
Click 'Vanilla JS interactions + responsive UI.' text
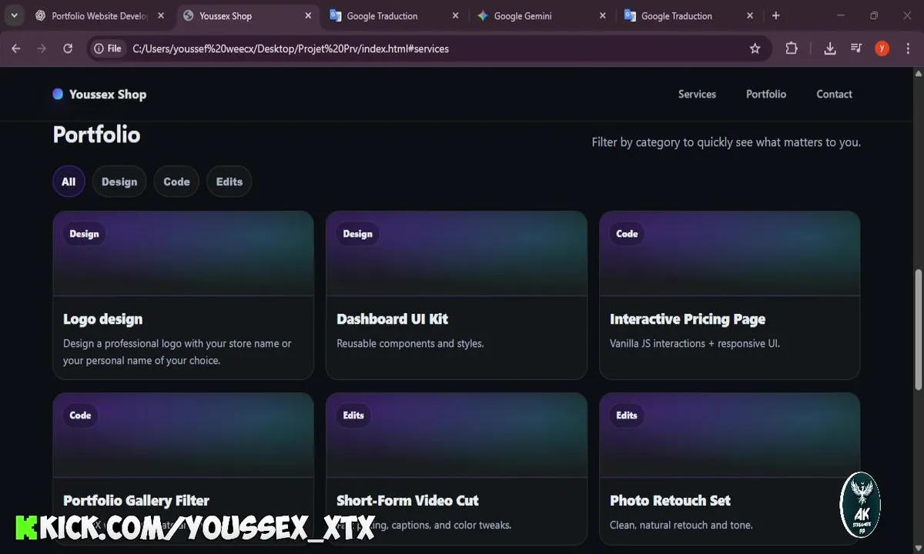[695, 344]
